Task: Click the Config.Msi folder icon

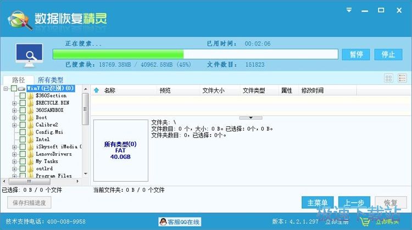Action: tap(30, 132)
